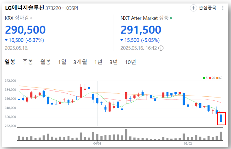Click the stock code 373220
The image size is (231, 149).
(x=53, y=8)
